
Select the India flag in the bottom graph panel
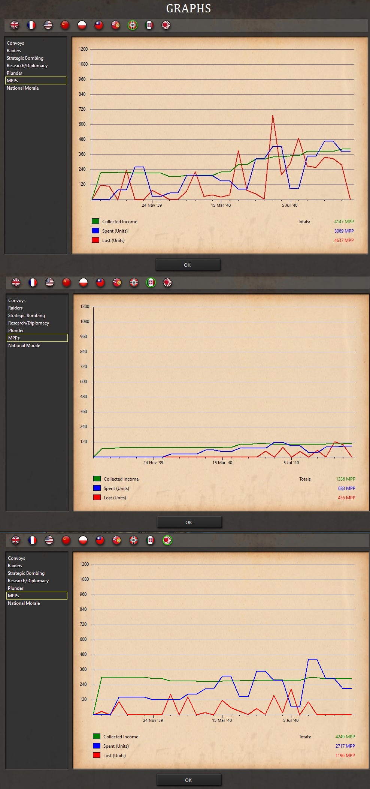click(116, 540)
